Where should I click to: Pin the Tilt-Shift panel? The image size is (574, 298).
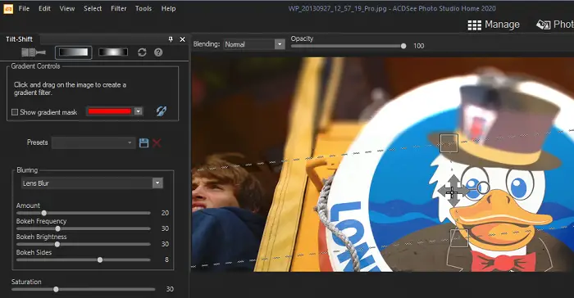(x=171, y=39)
